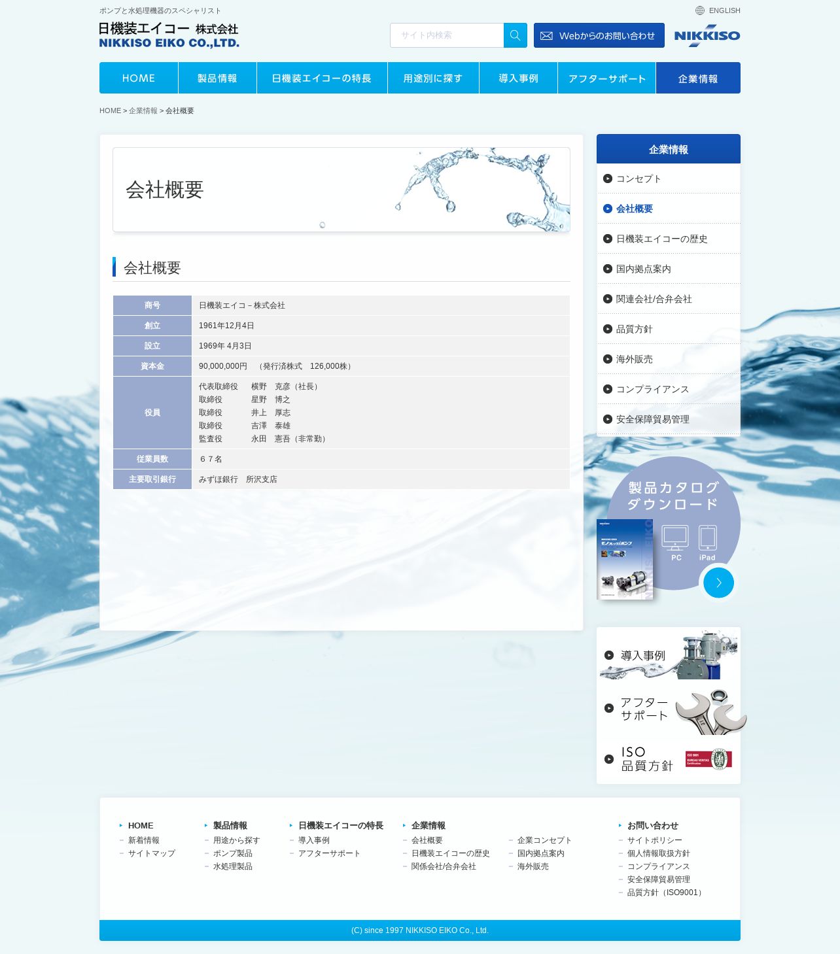Open the HOME navigation tab
This screenshot has height=954, width=840.
(139, 78)
